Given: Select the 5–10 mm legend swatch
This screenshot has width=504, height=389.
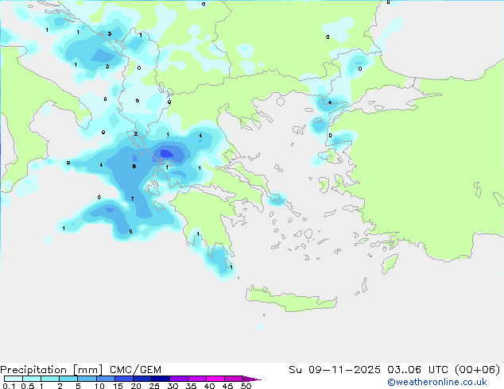Looking at the screenshot, I should pos(87,379).
